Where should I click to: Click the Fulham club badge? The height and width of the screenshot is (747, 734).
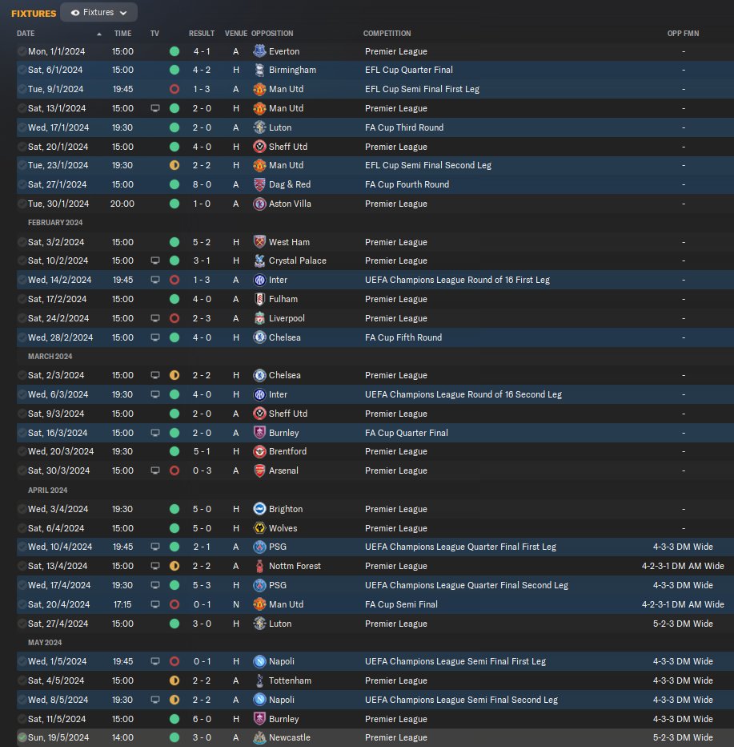coord(259,299)
